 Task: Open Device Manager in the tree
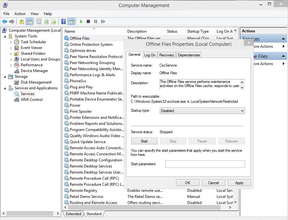(x=34, y=71)
